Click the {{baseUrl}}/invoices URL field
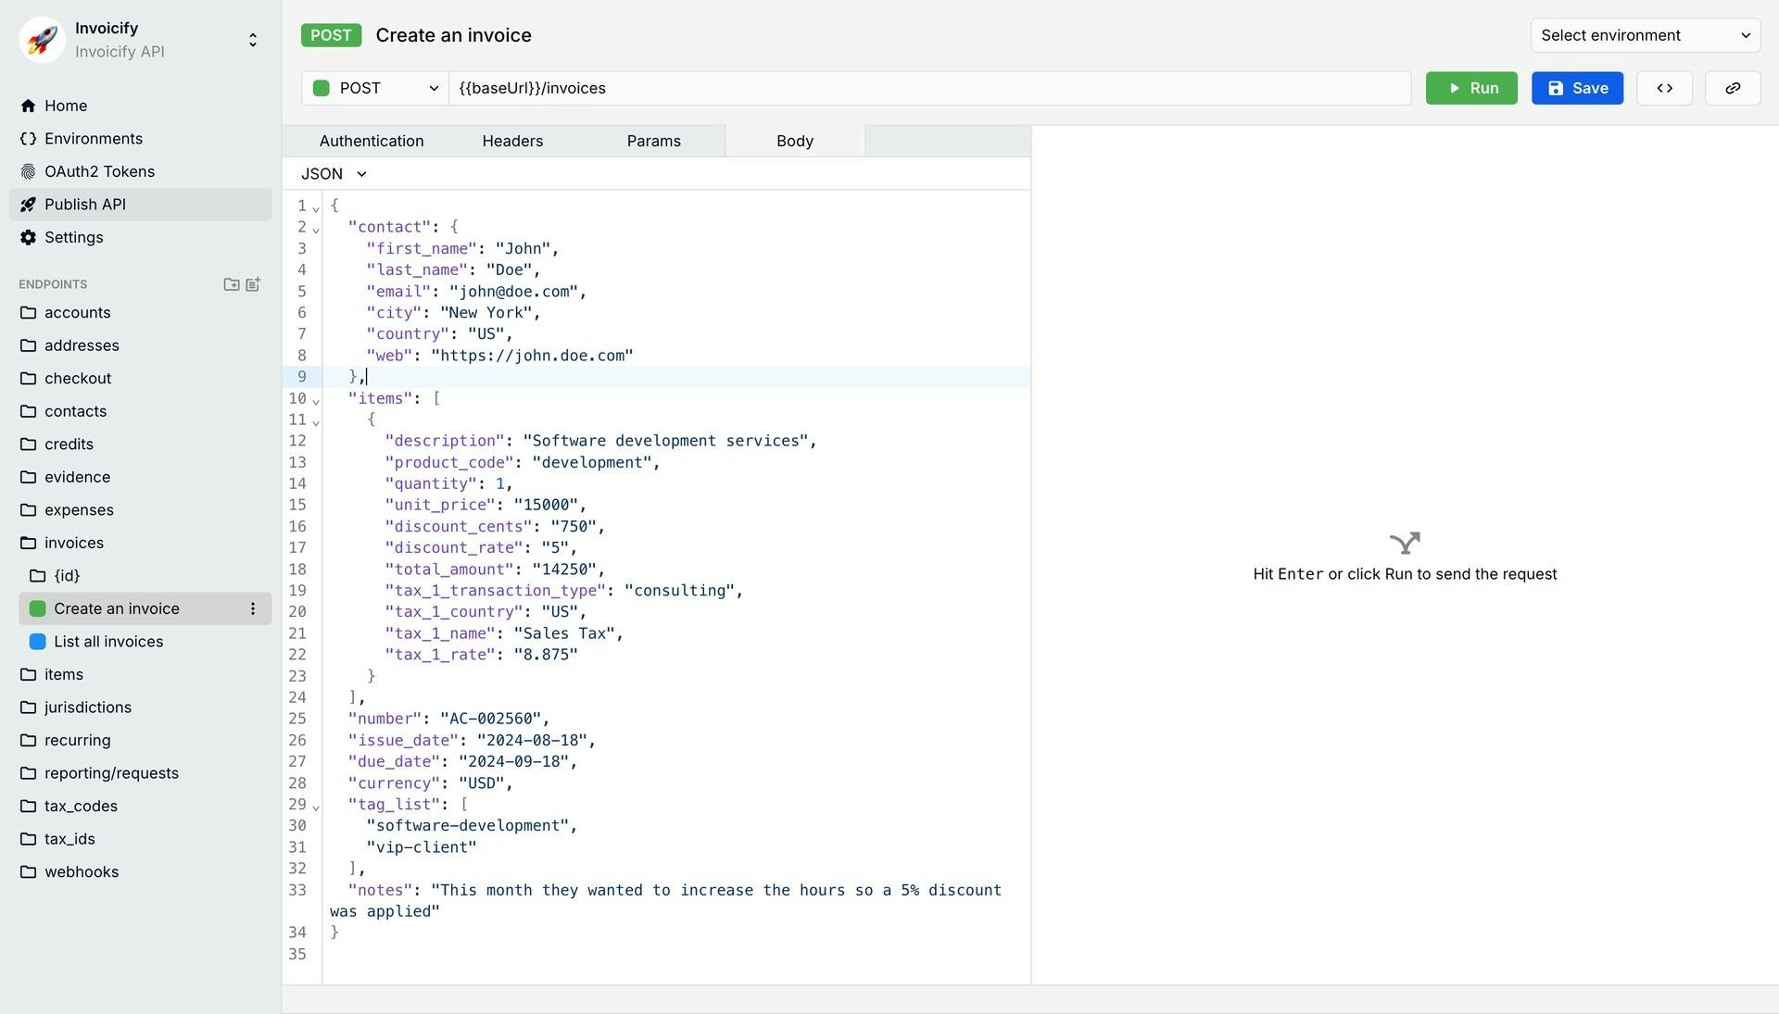Screen dimensions: 1779x1014 click(929, 88)
